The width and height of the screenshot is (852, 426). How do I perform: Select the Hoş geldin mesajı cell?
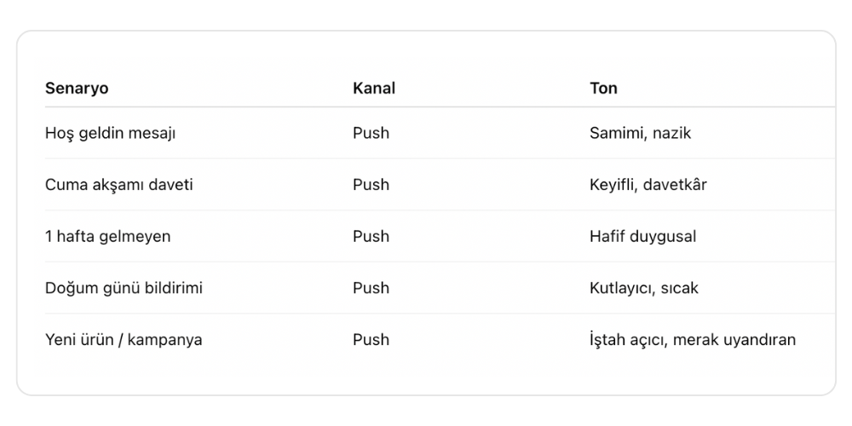coord(110,133)
